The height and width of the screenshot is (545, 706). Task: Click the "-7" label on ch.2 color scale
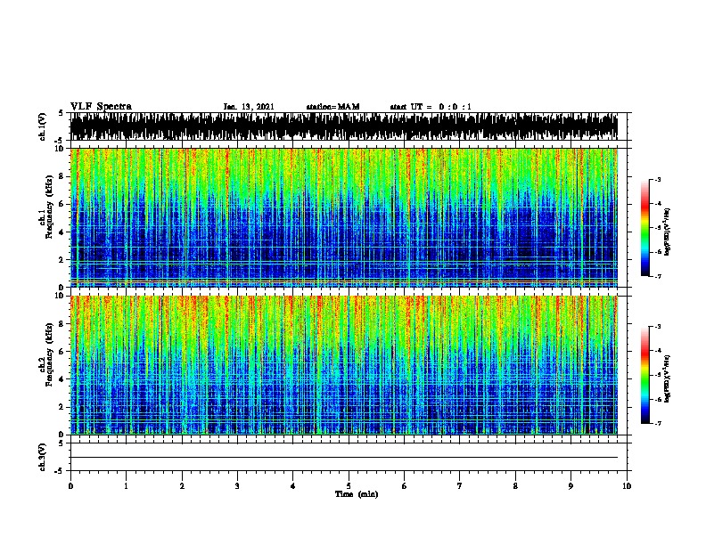pyautogui.click(x=657, y=423)
